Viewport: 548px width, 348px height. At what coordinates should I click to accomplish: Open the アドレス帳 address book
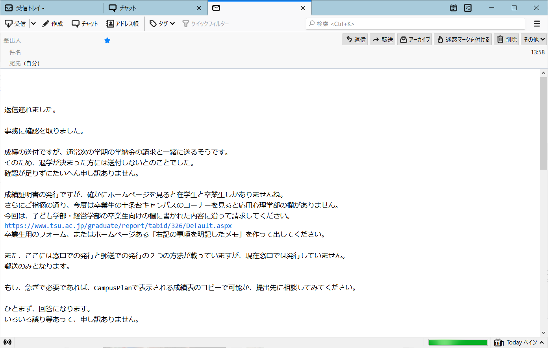(122, 24)
